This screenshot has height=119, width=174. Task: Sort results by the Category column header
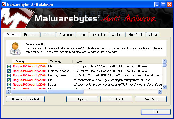[60, 62]
